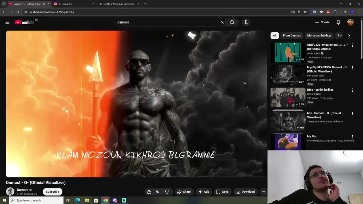
Task: Select the From Damost filter chip
Action: click(292, 35)
